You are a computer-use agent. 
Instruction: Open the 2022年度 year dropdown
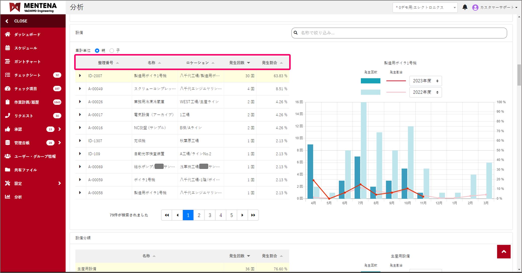click(425, 92)
